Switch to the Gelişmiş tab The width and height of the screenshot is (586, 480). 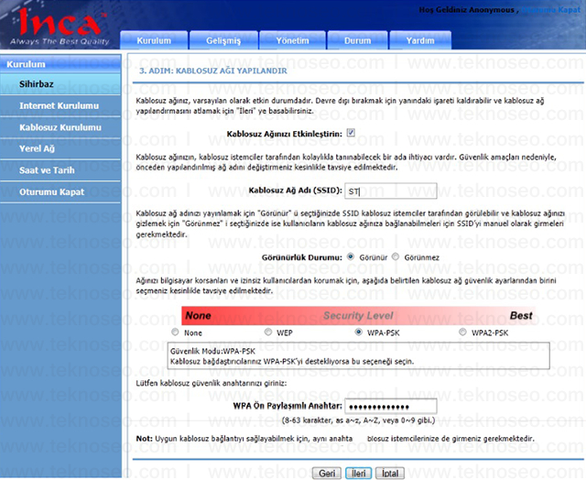tap(223, 40)
